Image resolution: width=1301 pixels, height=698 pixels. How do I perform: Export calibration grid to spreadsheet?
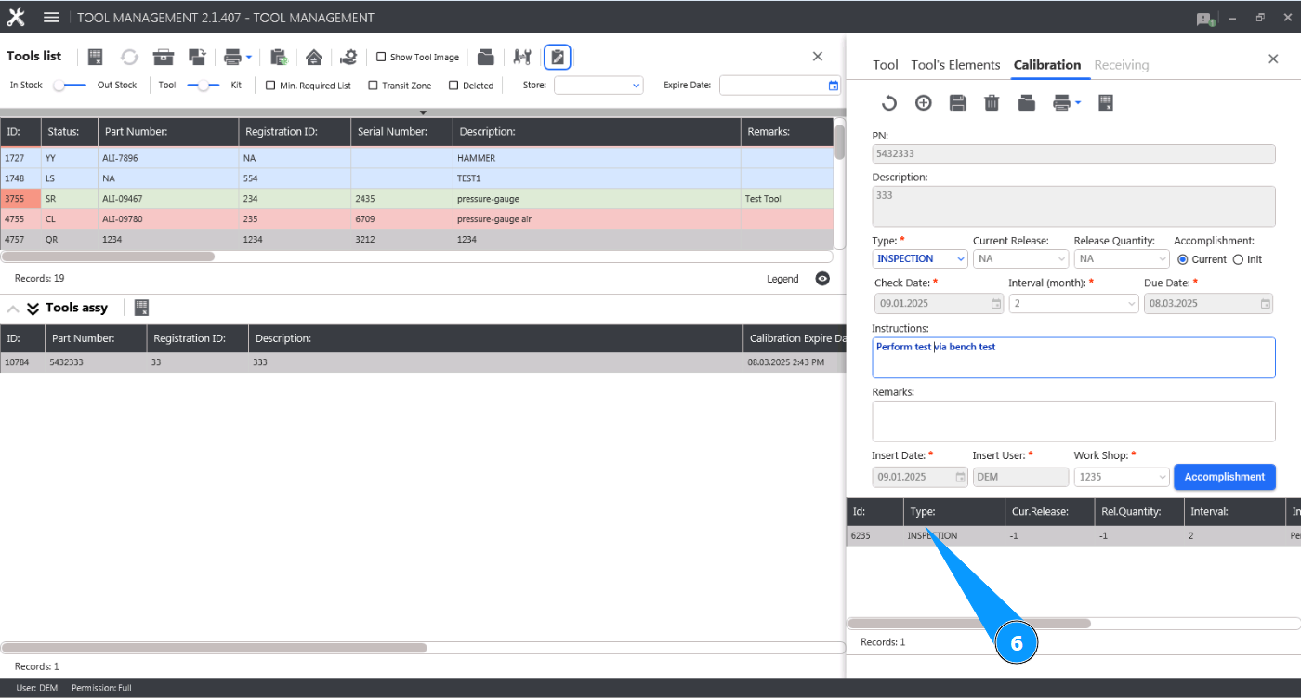pos(1106,103)
